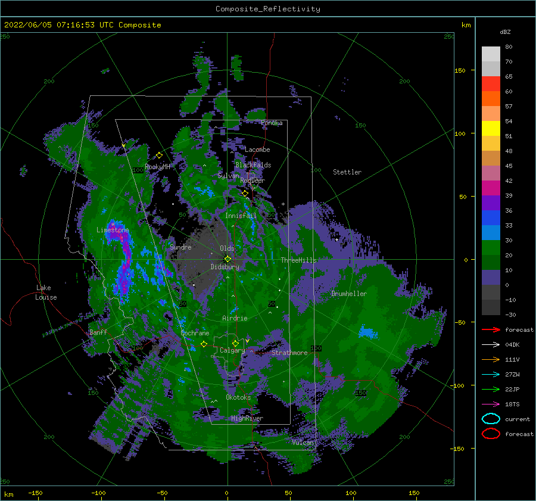Click the Lacombe label
The image size is (536, 501).
click(x=257, y=150)
